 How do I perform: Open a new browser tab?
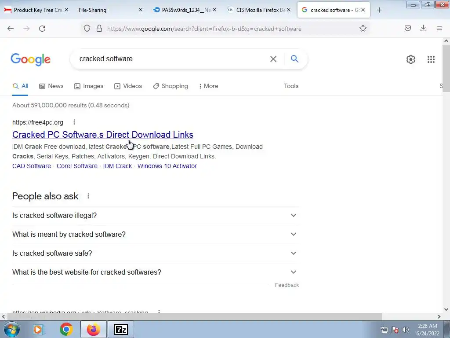[x=379, y=10]
